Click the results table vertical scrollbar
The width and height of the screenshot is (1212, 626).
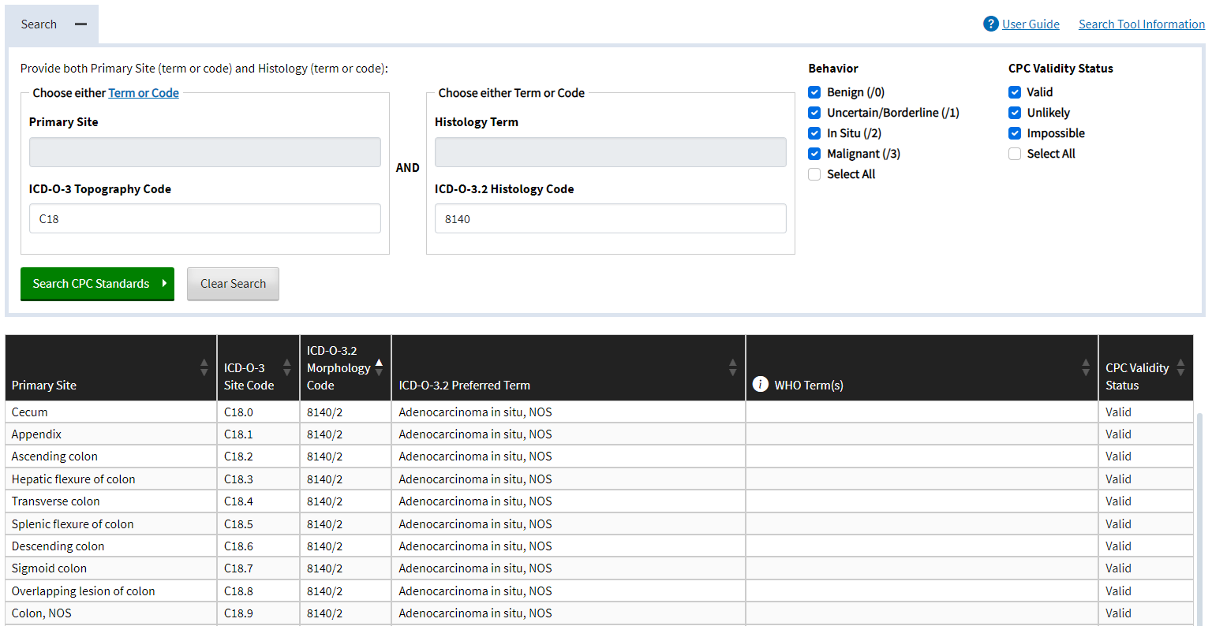(1199, 512)
